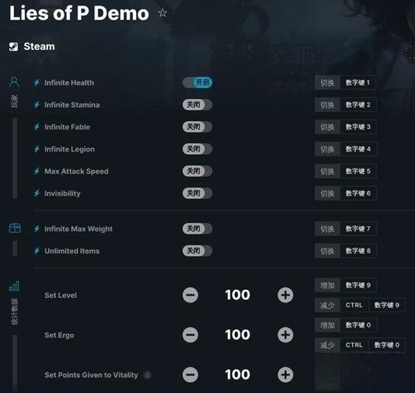Decrease Set Ergo with minus button
This screenshot has width=415, height=393.
click(x=190, y=335)
